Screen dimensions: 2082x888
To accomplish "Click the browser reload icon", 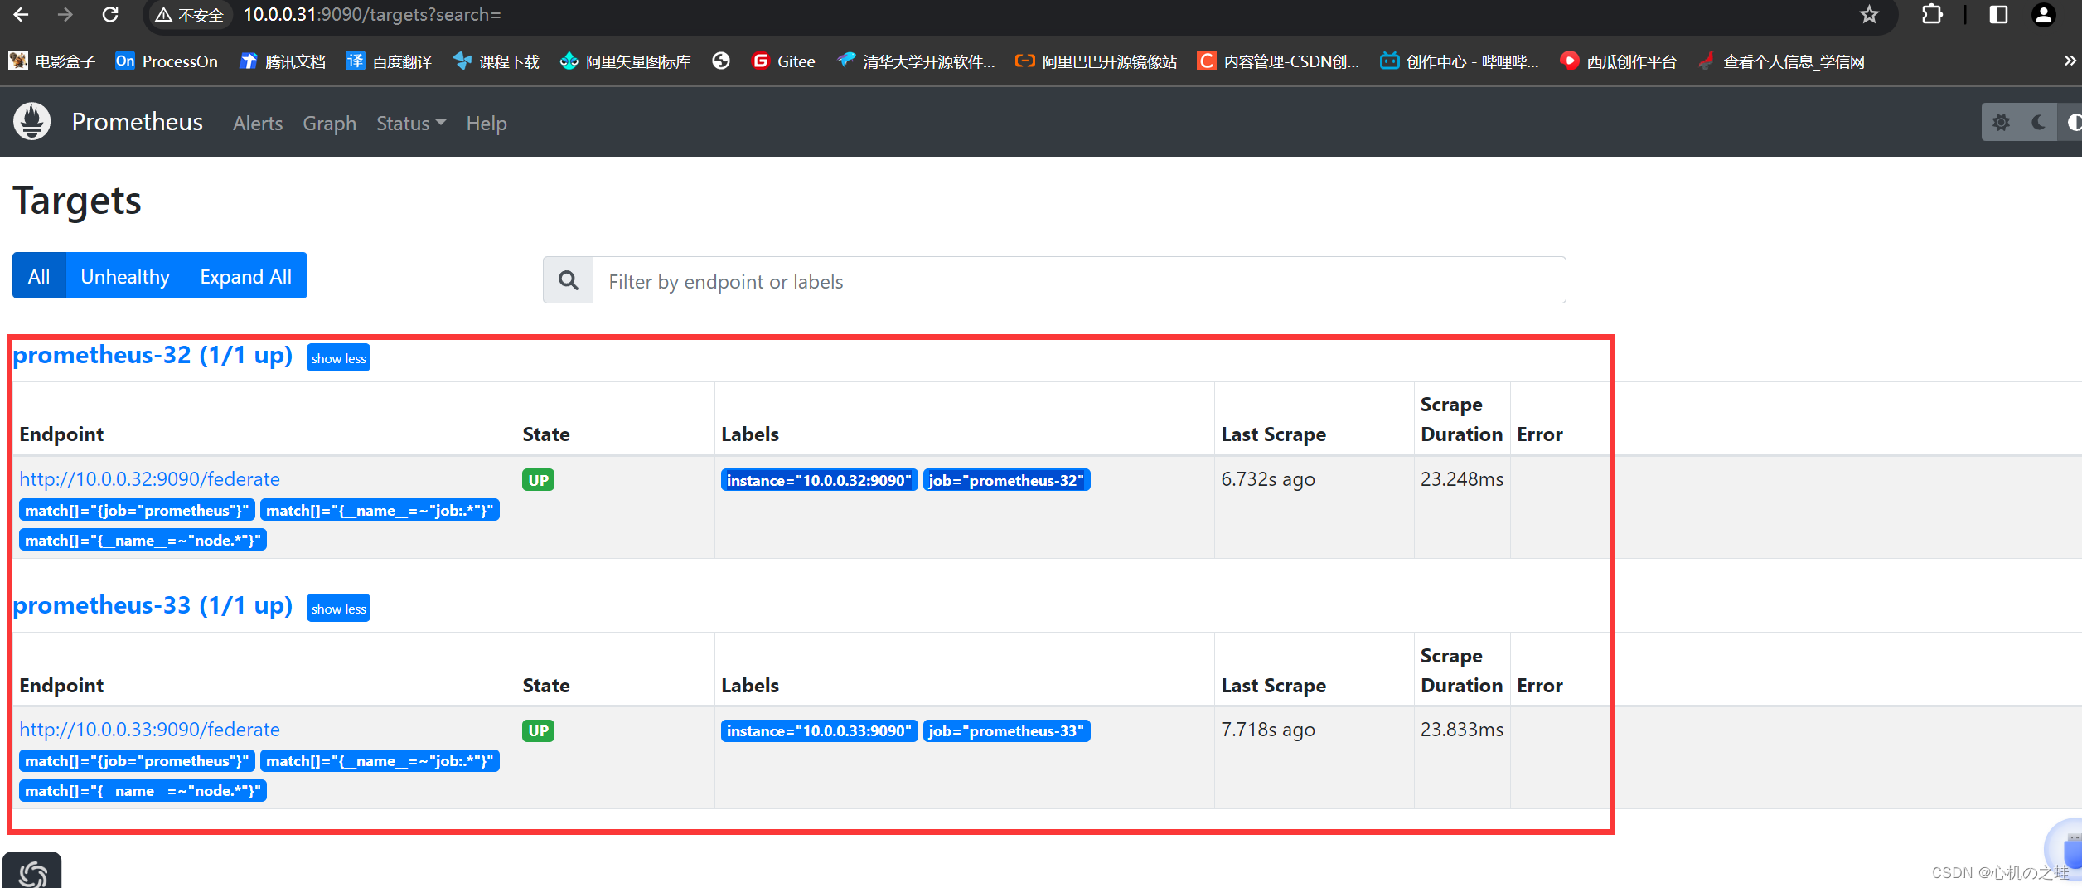I will pos(110,15).
